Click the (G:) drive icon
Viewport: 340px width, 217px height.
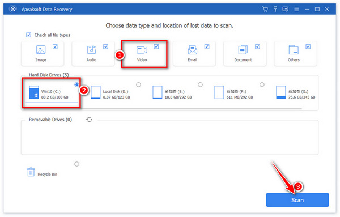(281, 92)
